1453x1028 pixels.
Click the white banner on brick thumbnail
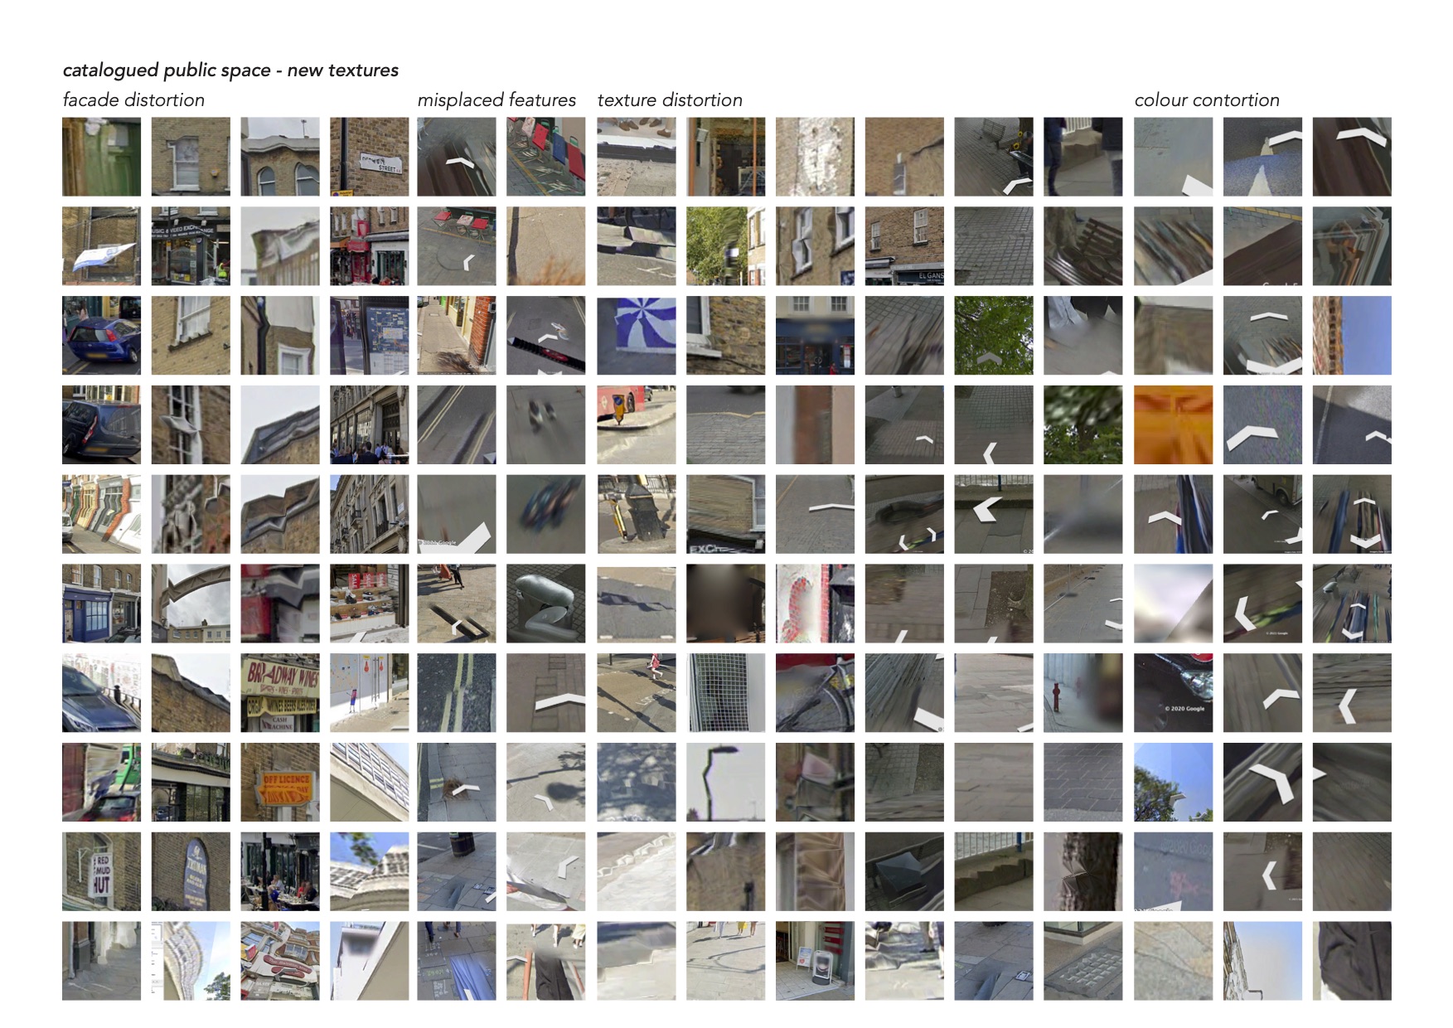click(x=101, y=246)
